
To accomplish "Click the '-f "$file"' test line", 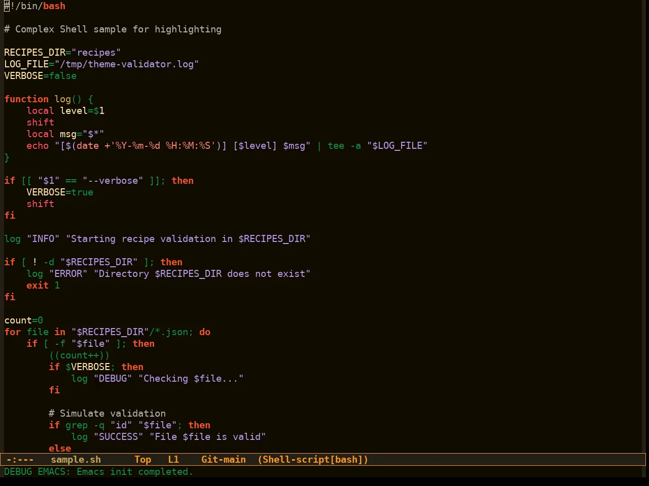I will (91, 344).
